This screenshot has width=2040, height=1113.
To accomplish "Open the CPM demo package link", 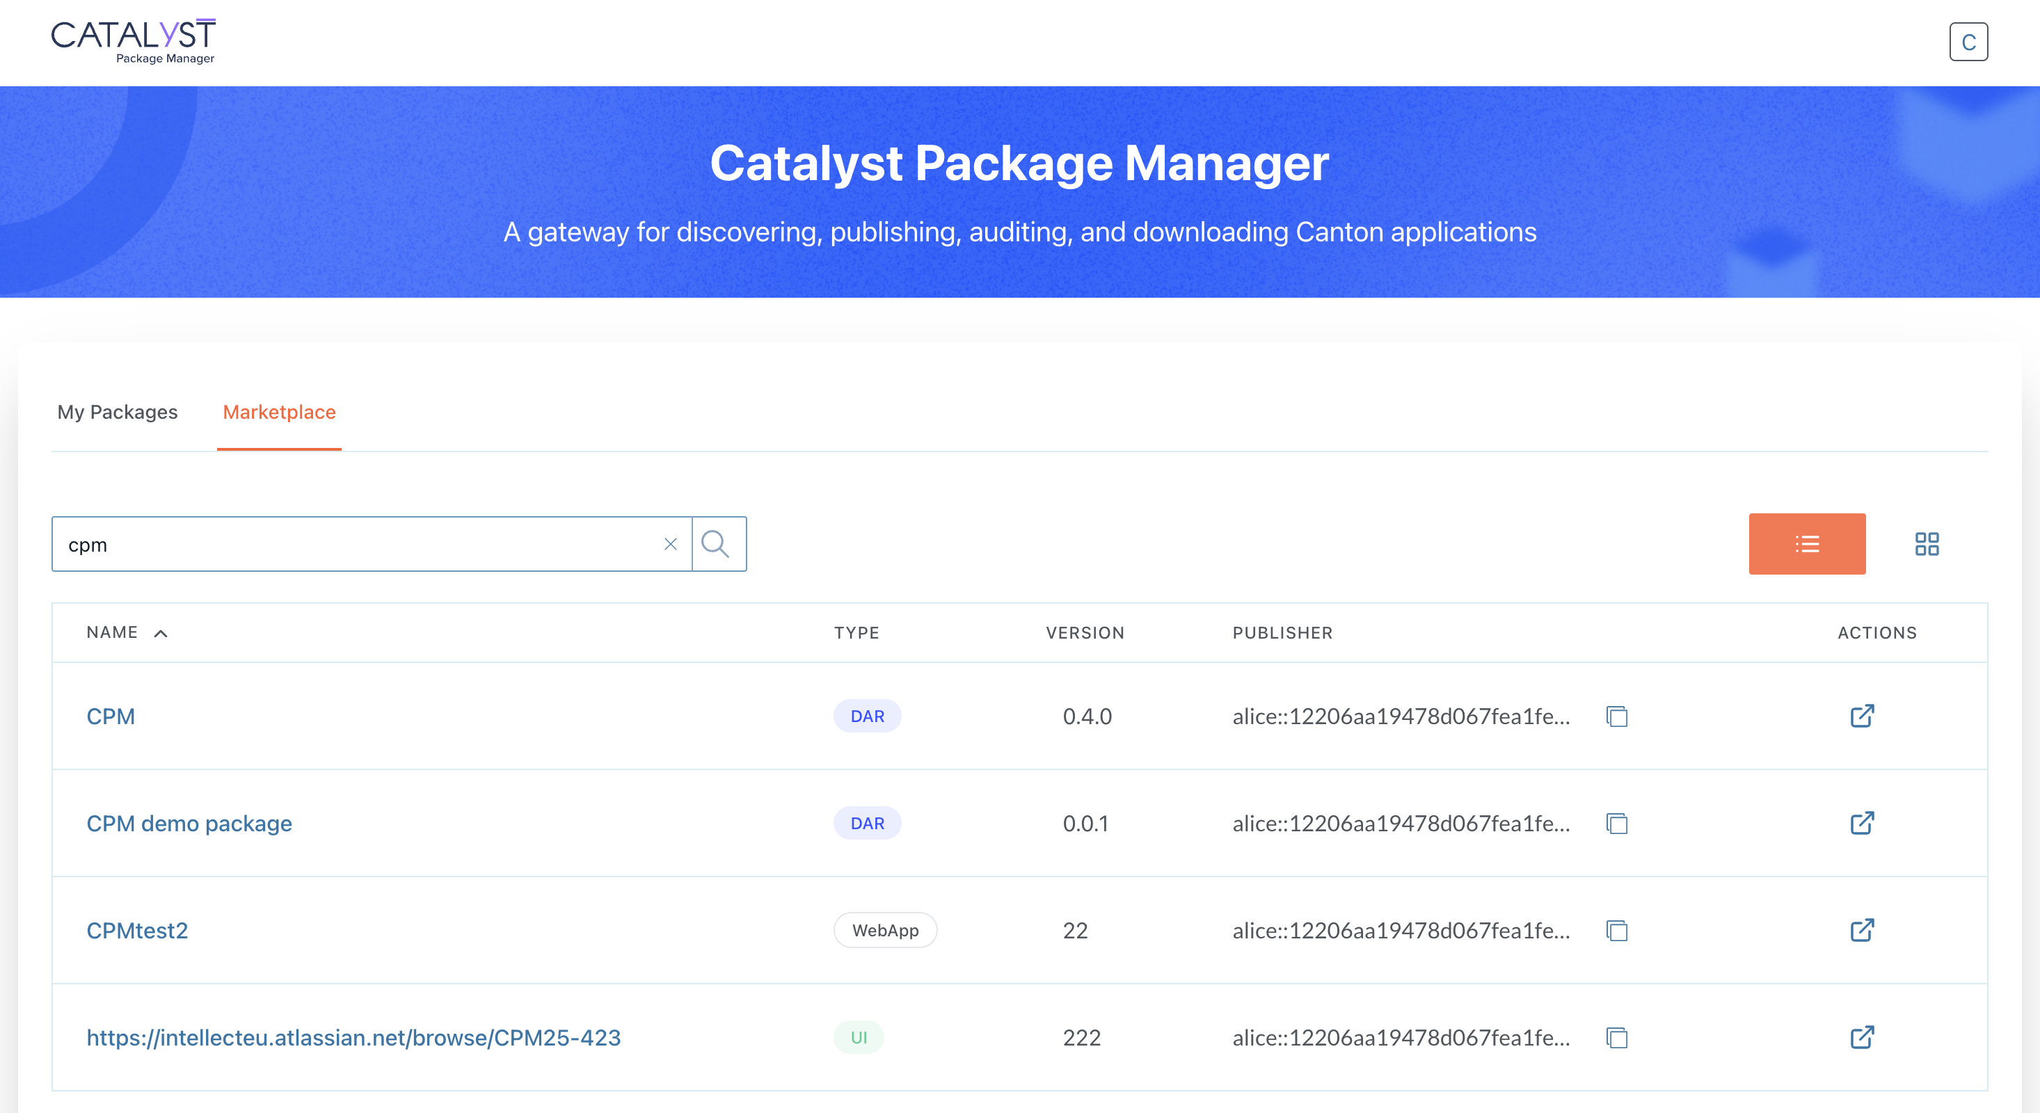I will (x=189, y=823).
